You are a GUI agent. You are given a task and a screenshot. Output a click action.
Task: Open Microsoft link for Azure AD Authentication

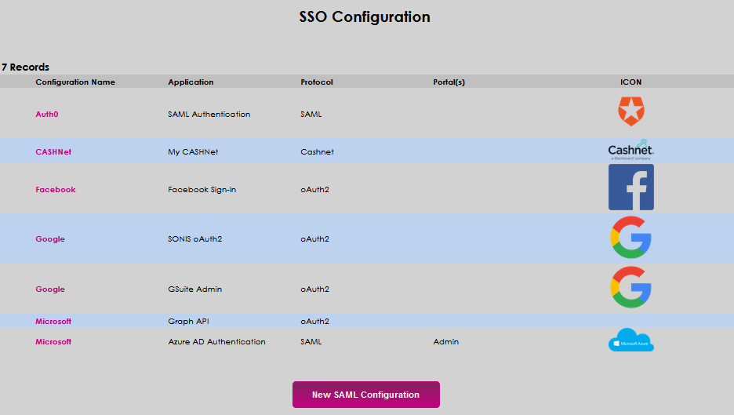point(53,342)
